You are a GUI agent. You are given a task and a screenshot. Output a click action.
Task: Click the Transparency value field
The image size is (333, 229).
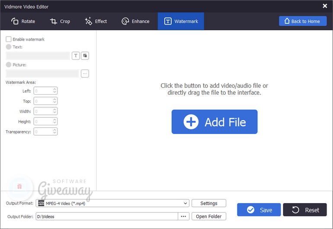(x=45, y=131)
